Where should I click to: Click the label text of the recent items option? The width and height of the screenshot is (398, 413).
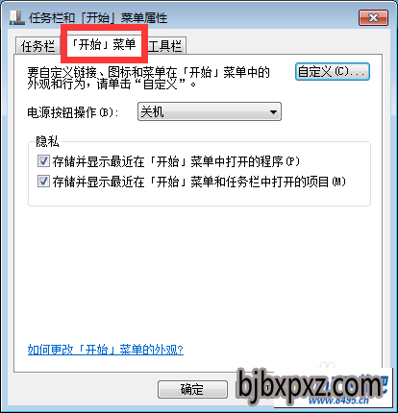pyautogui.click(x=199, y=182)
